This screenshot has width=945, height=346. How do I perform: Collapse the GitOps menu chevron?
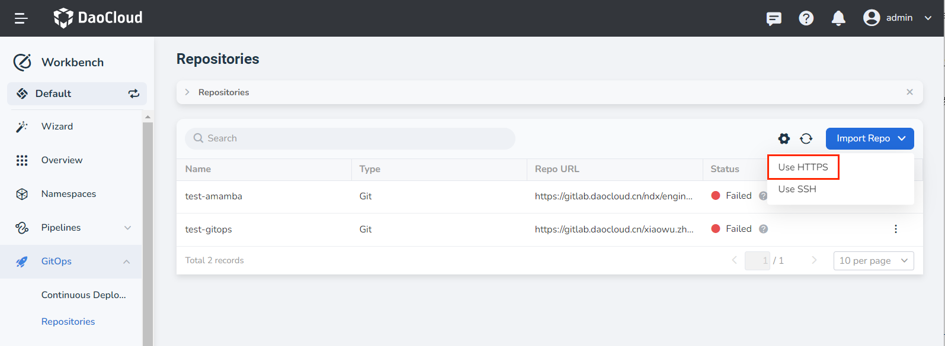(127, 261)
